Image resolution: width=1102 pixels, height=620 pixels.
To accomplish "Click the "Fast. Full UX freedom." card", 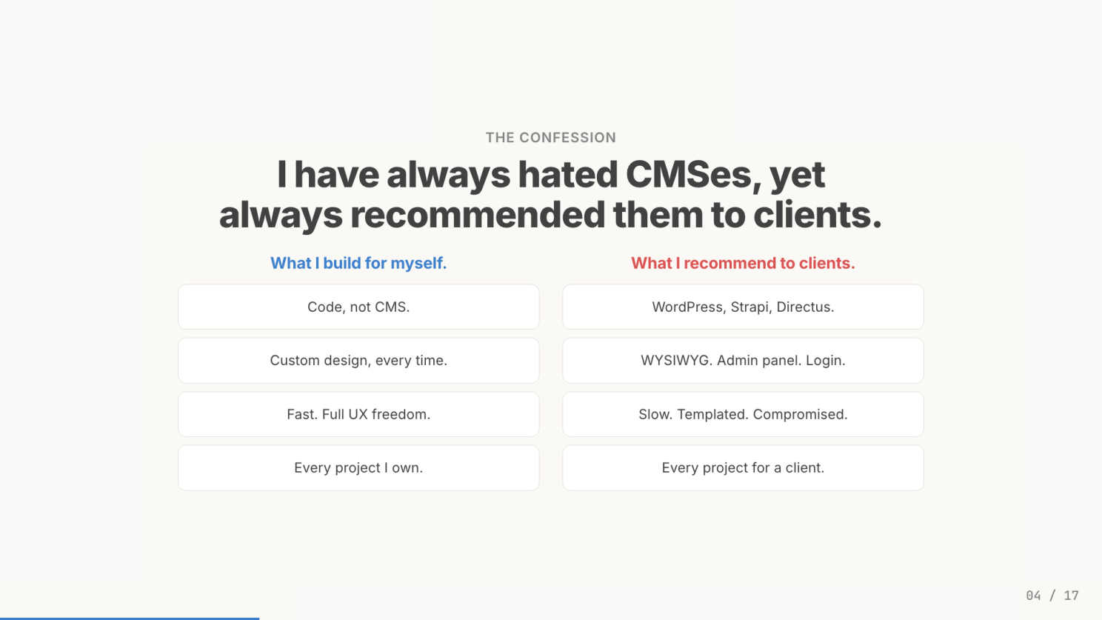I will [358, 414].
